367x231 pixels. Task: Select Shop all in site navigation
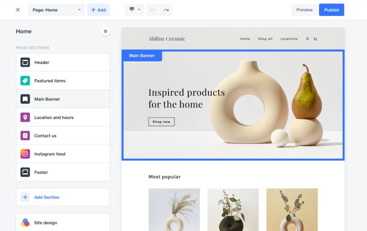[265, 39]
